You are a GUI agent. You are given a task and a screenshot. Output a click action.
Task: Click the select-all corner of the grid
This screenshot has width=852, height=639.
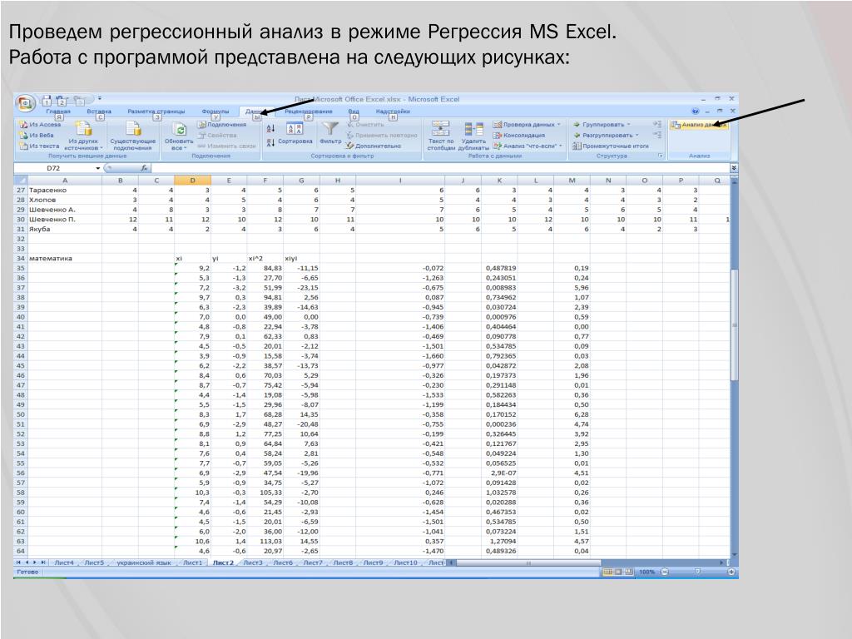pyautogui.click(x=20, y=181)
